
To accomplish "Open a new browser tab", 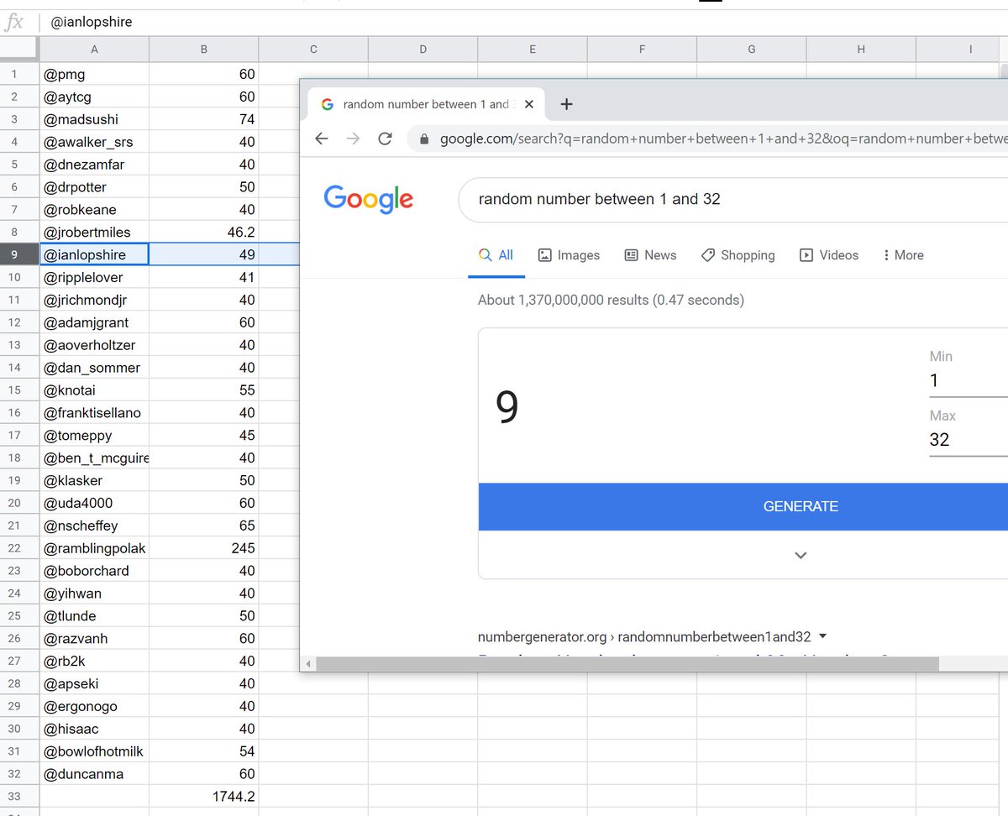I will (x=566, y=104).
